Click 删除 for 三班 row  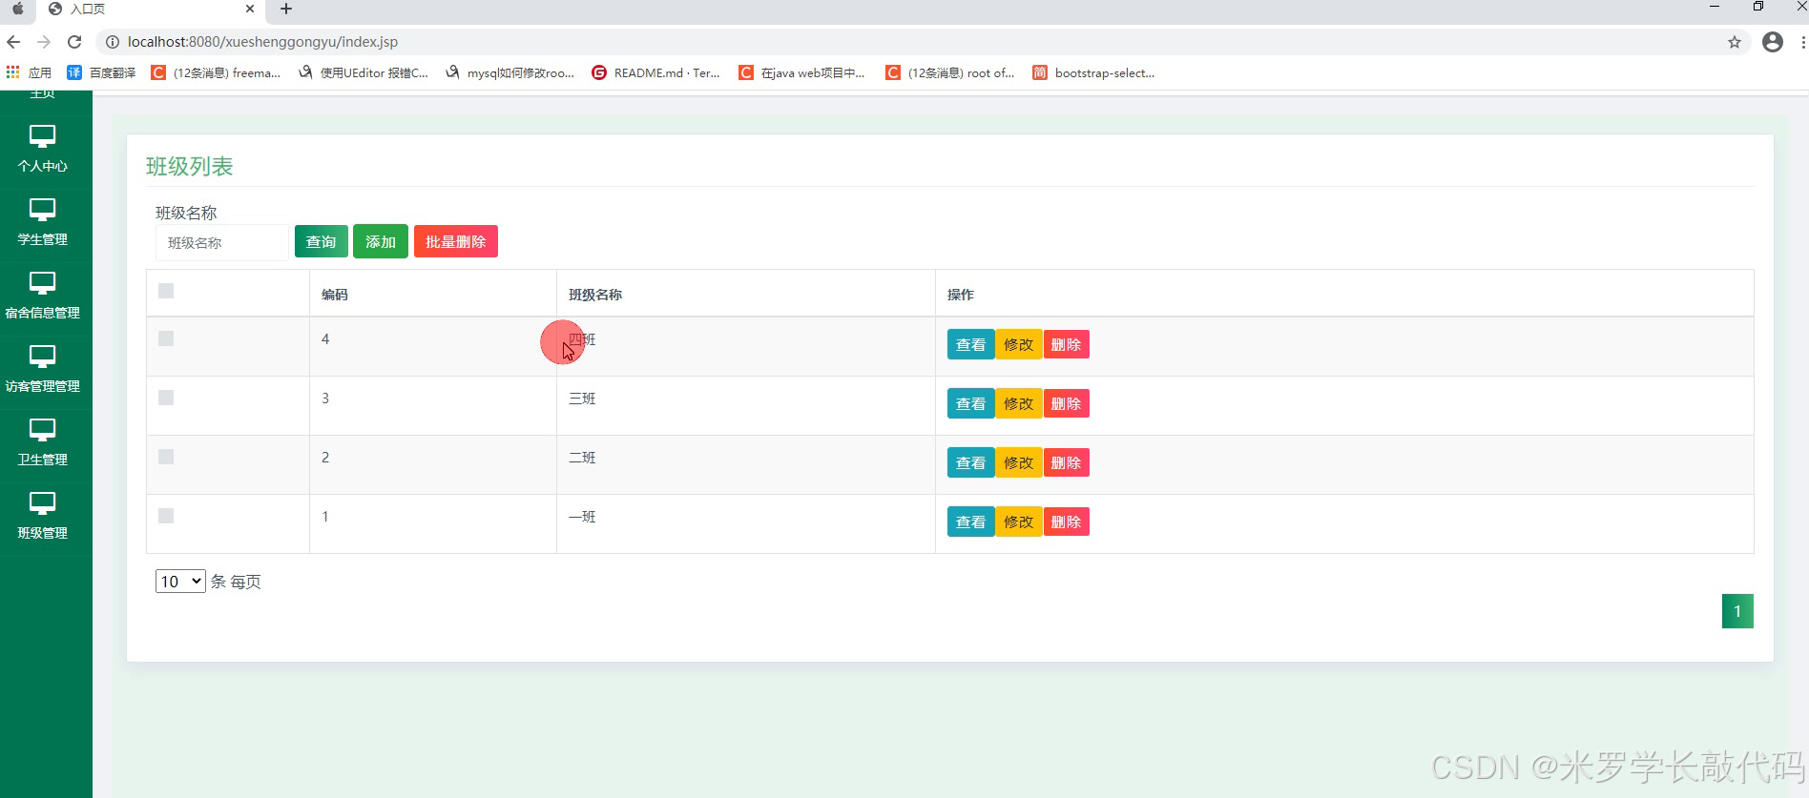pos(1067,403)
